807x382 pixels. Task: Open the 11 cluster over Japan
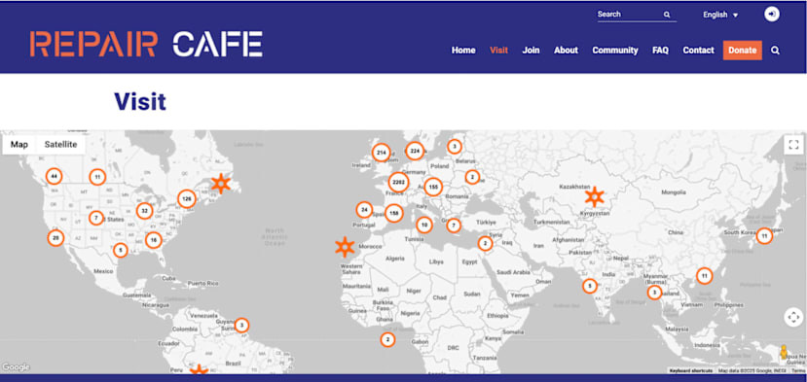(764, 236)
